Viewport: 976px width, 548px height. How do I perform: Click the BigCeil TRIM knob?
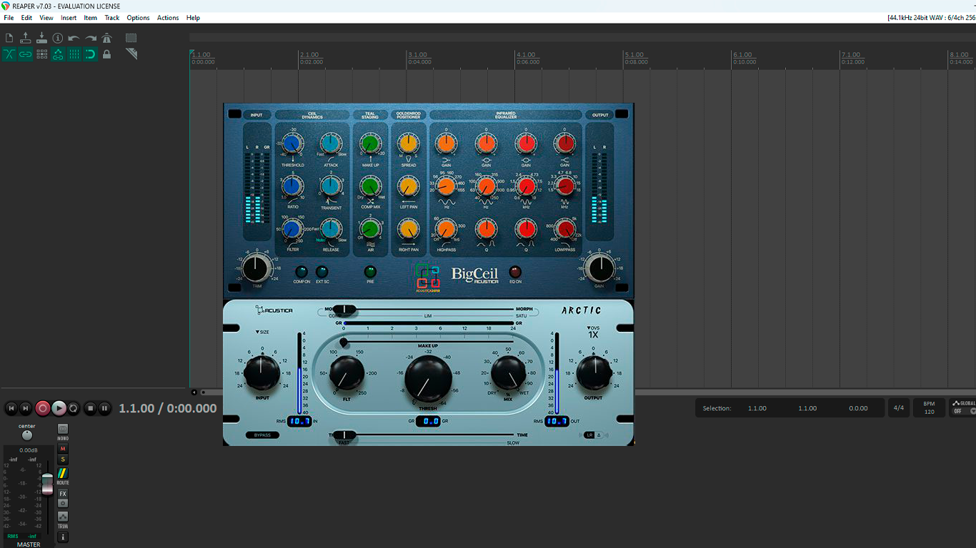[256, 269]
